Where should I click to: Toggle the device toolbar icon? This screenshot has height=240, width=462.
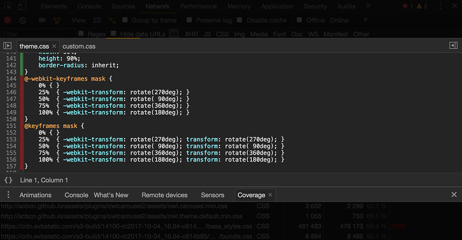pos(22,6)
